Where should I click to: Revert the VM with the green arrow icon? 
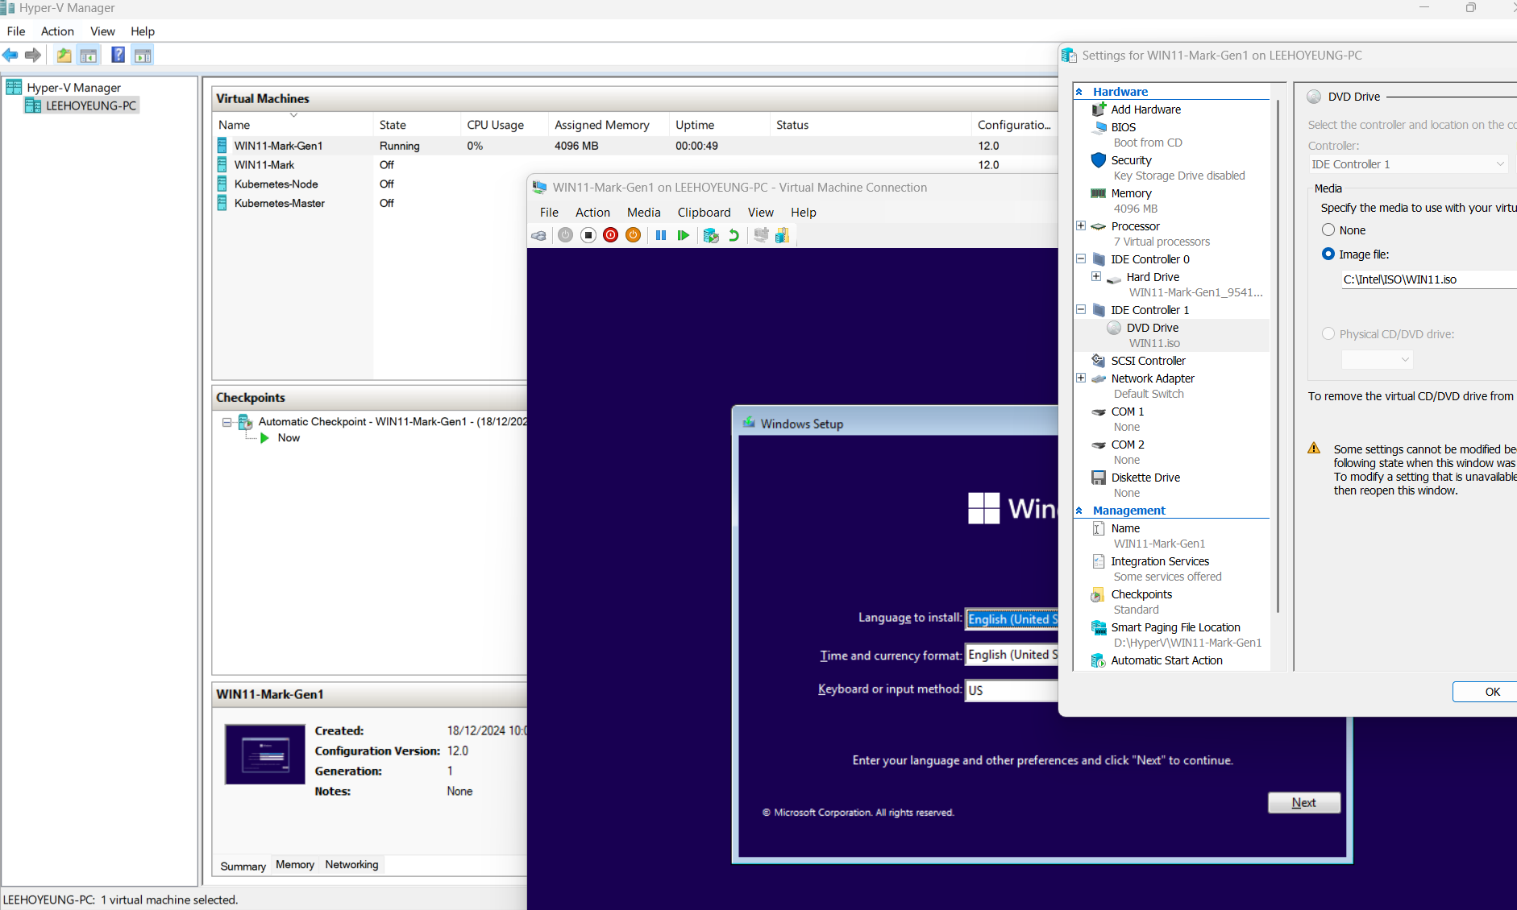[734, 235]
